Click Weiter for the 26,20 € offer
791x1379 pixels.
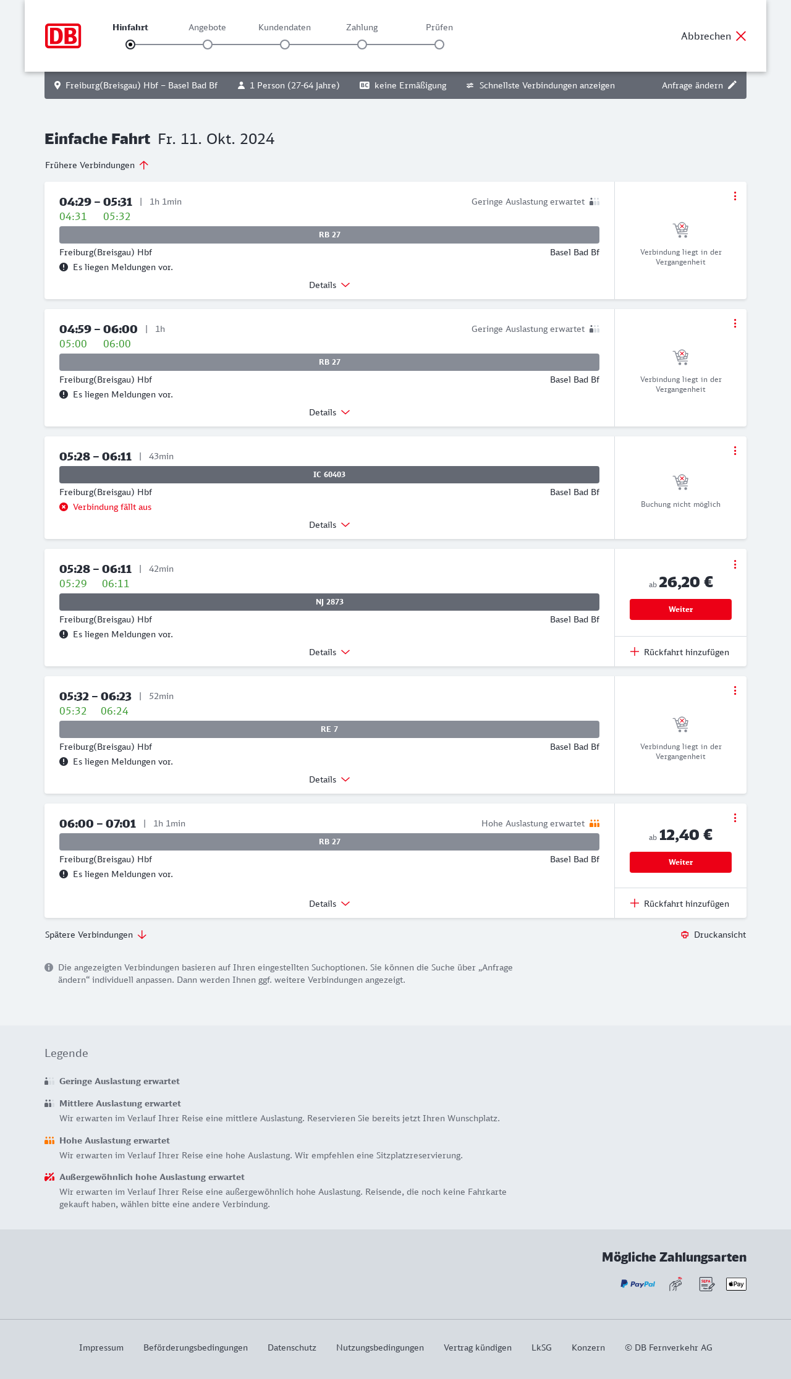pos(680,609)
